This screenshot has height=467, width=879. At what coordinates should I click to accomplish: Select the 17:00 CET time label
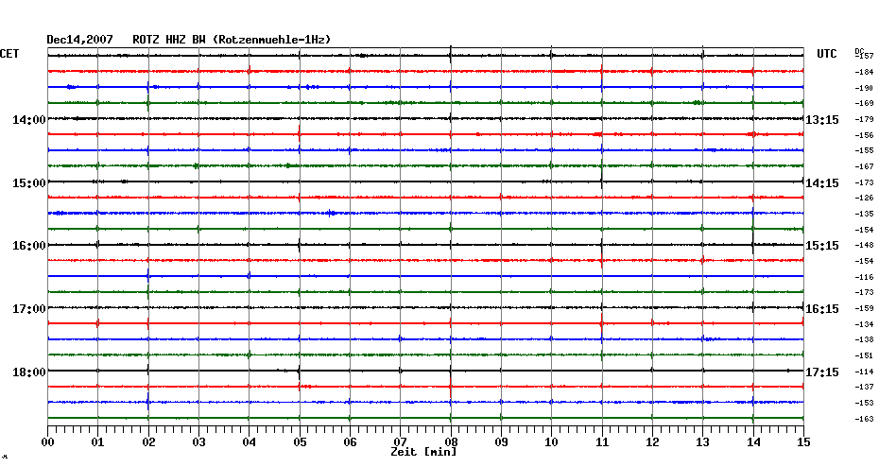29,309
